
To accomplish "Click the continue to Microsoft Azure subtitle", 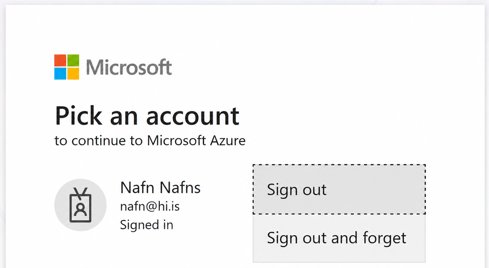I will [x=150, y=141].
